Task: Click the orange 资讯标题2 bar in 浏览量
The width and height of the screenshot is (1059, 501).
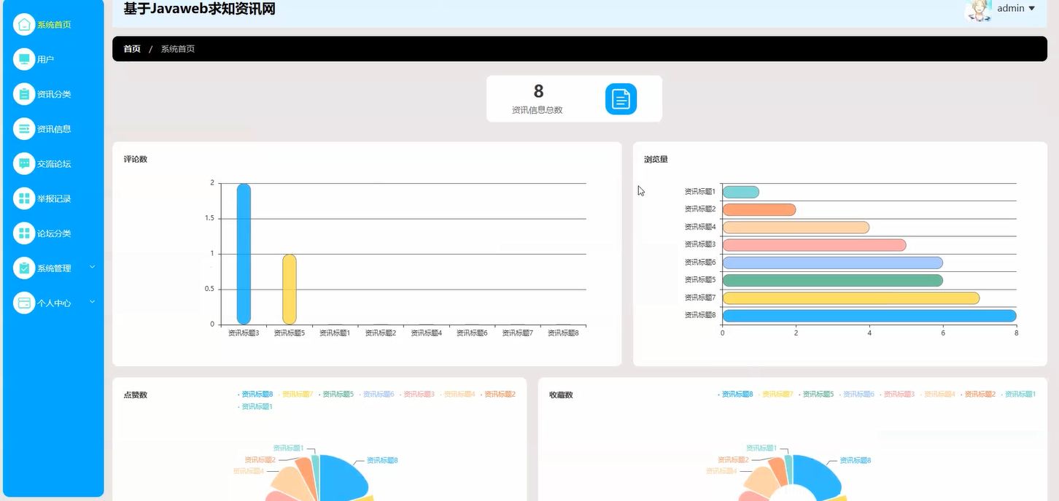Action: coord(759,209)
